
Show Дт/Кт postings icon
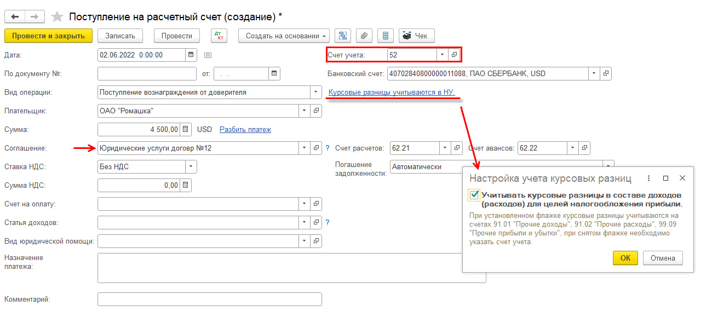click(219, 36)
